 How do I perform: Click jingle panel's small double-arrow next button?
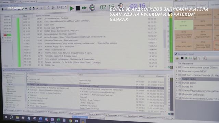tap(191, 58)
